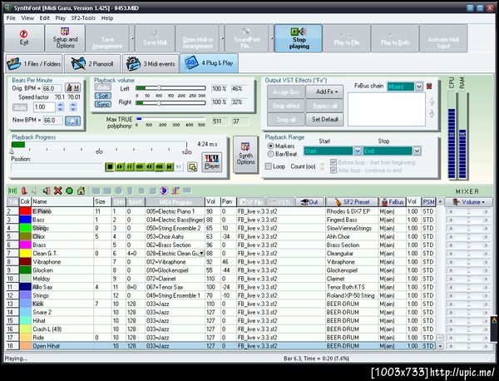Click the first speed factor stepper arrows
The image size is (499, 381).
click(x=61, y=107)
